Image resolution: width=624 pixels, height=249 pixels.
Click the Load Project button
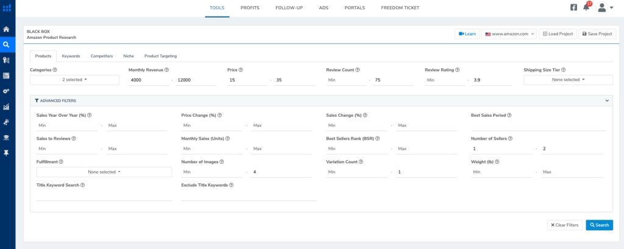pos(558,34)
